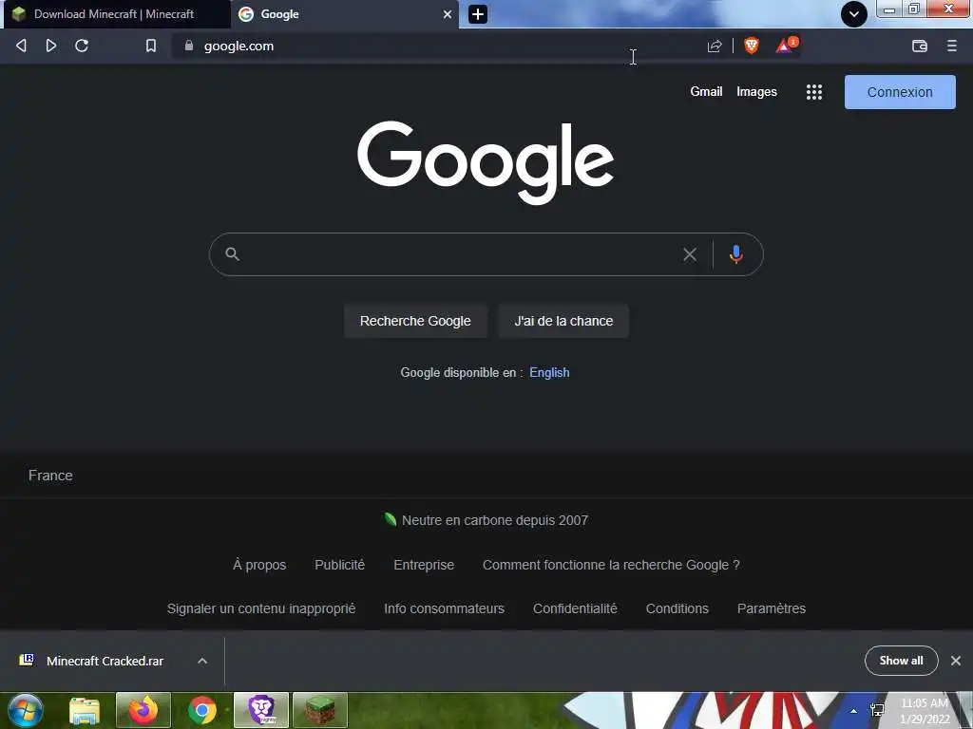Share this page with the share icon
This screenshot has width=973, height=729.
pos(715,46)
